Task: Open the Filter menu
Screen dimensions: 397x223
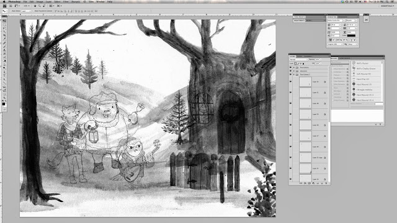Action: (66, 1)
